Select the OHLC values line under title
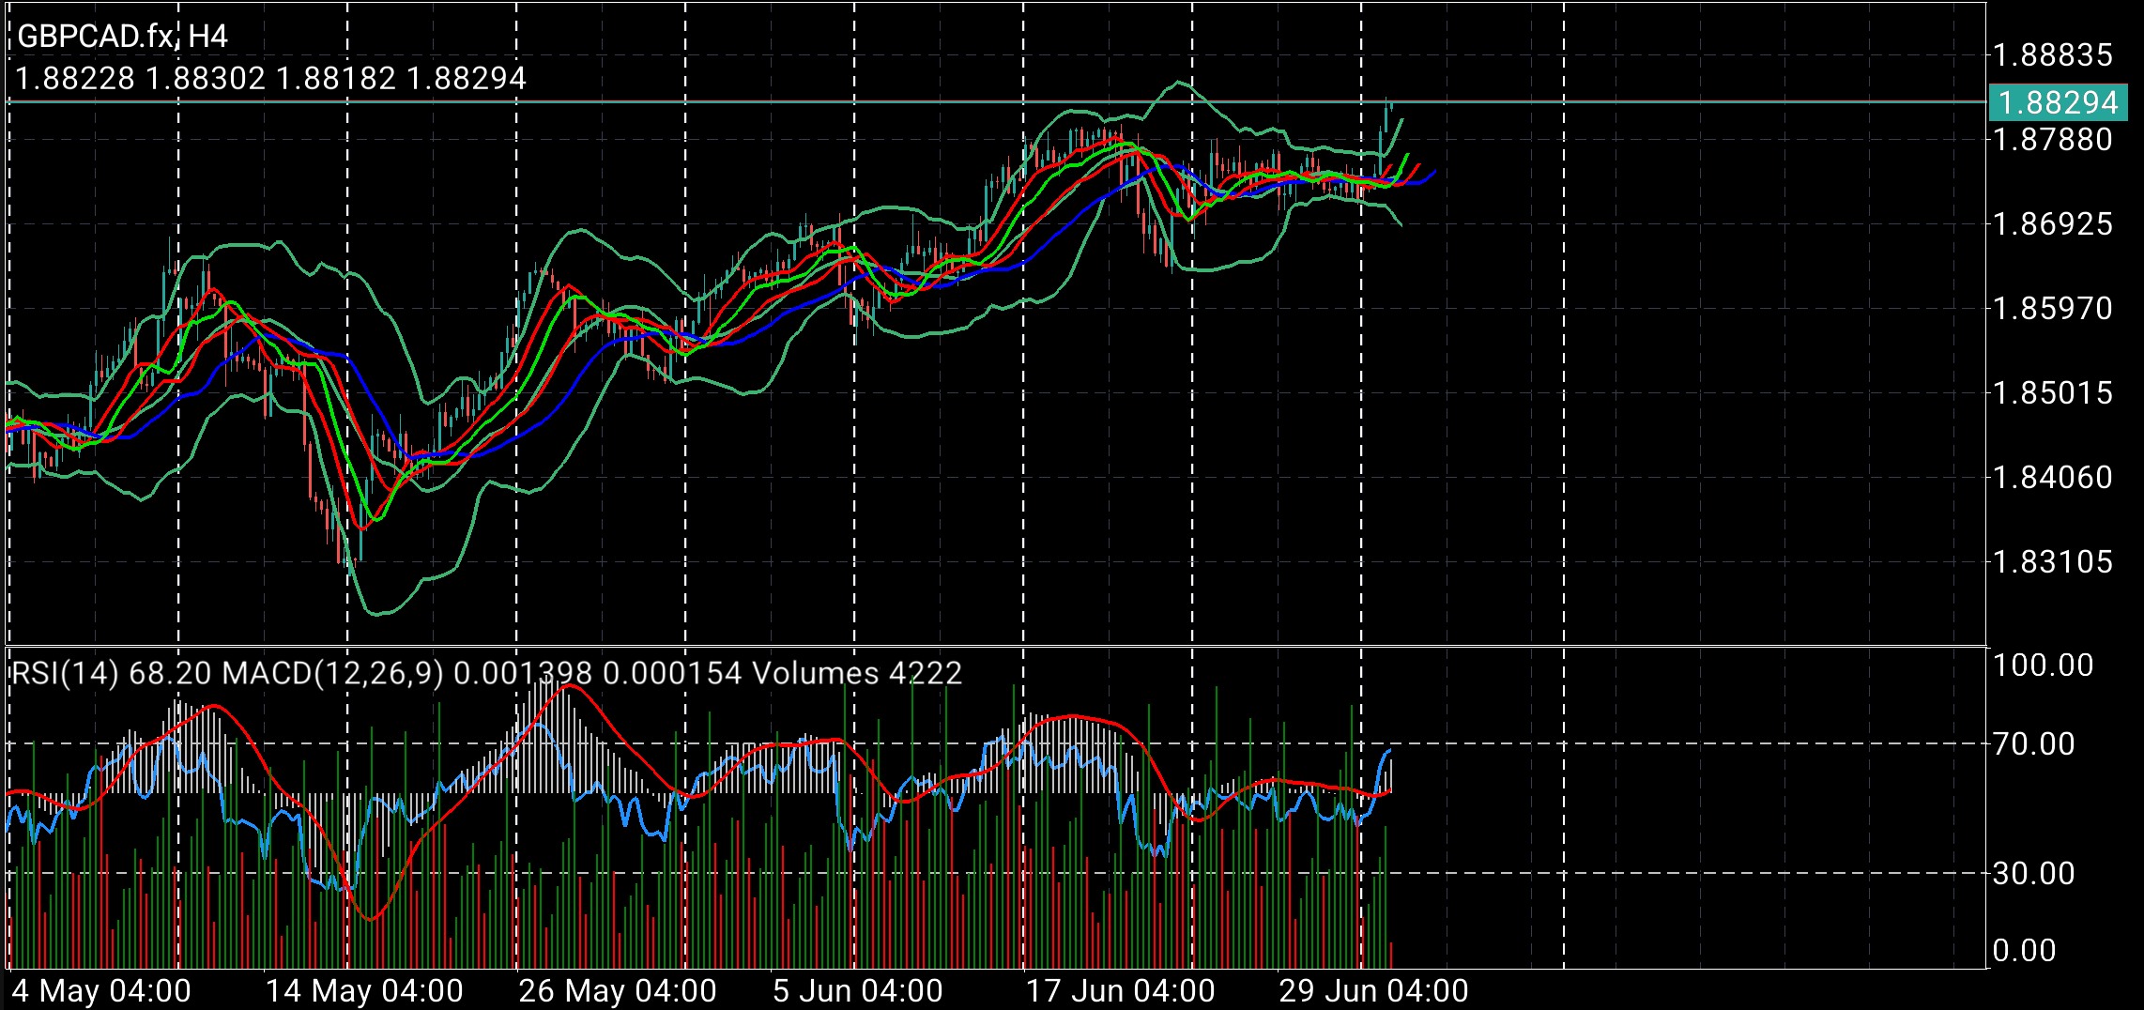 [271, 78]
